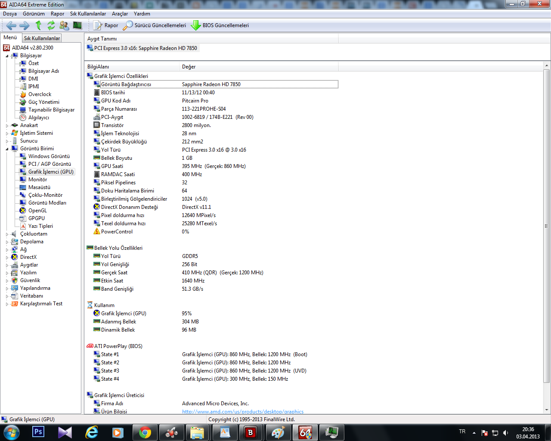Open the Windows Start button

(12, 432)
